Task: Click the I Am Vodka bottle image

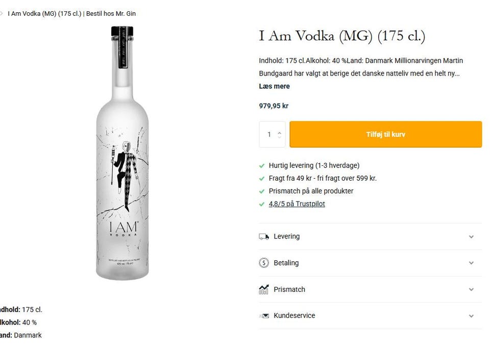Action: pyautogui.click(x=122, y=153)
